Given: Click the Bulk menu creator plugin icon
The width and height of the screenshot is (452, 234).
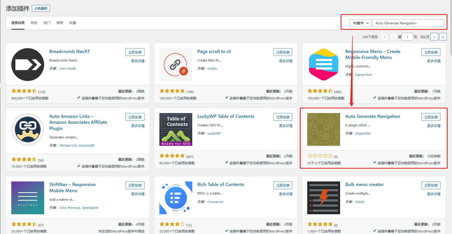Looking at the screenshot, I should (x=324, y=198).
